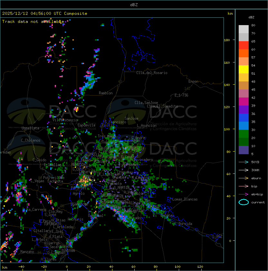Click the La_Carrera map label

tap(36, 210)
